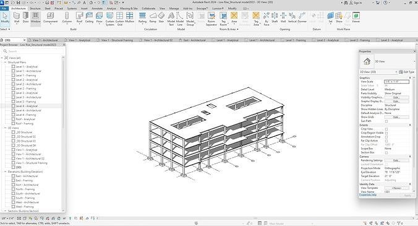
Task: Open Level 4 - Analytical in browser
Action: (x=27, y=106)
